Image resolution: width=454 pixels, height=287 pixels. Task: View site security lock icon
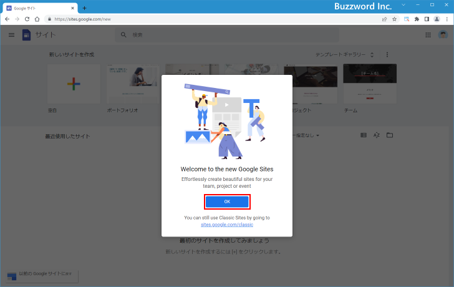(x=49, y=19)
